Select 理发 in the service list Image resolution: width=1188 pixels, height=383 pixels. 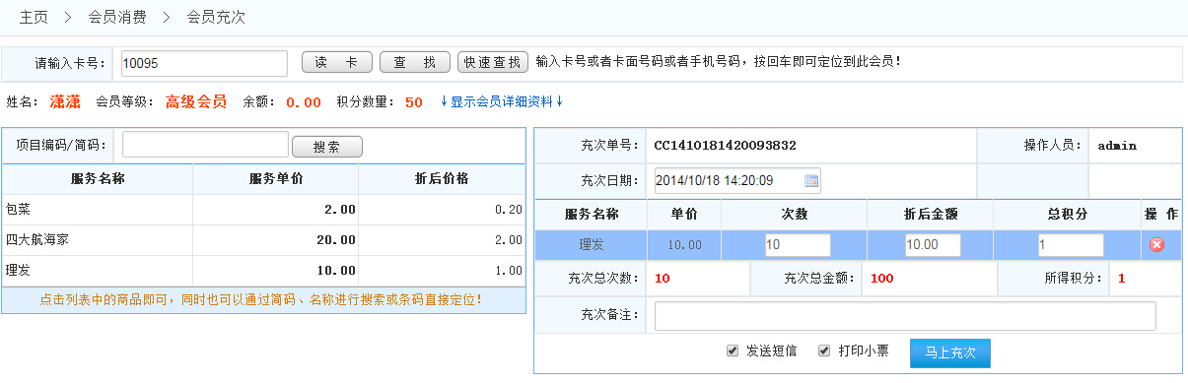tap(263, 271)
